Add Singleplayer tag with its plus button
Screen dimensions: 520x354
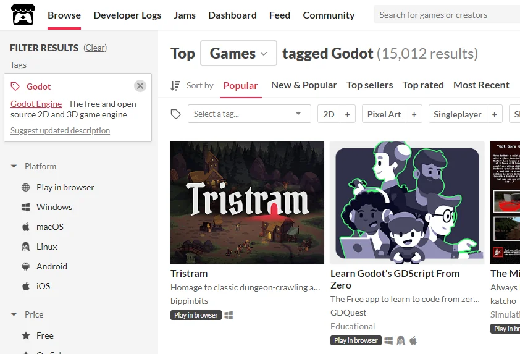[x=494, y=114]
